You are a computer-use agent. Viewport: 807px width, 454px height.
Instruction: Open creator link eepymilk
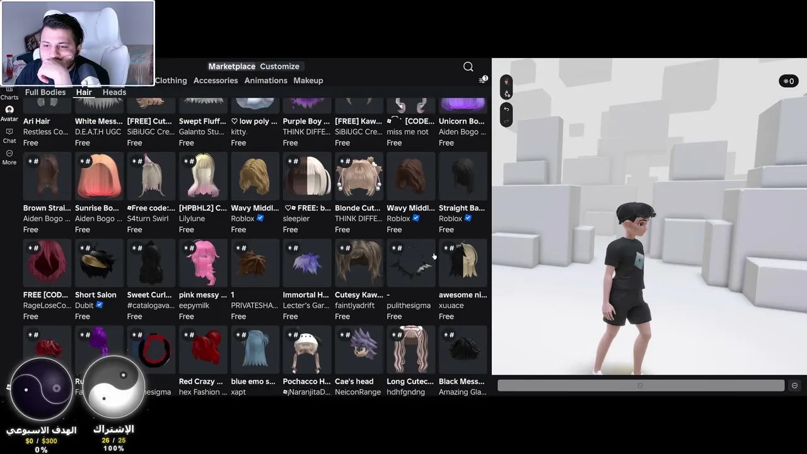(194, 306)
